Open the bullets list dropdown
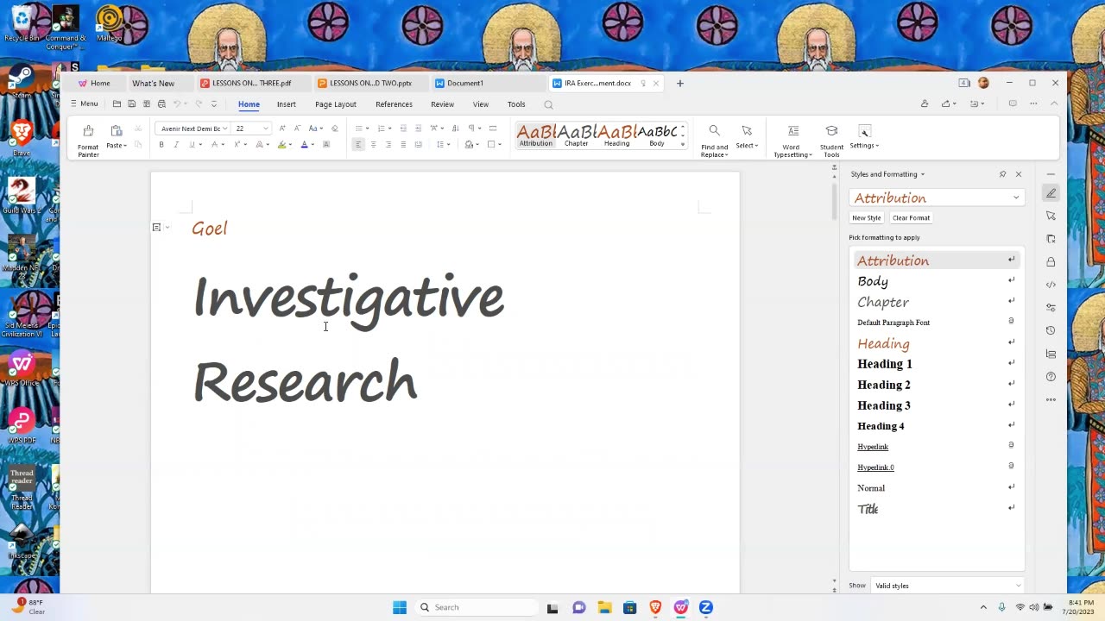The image size is (1105, 621). [368, 129]
